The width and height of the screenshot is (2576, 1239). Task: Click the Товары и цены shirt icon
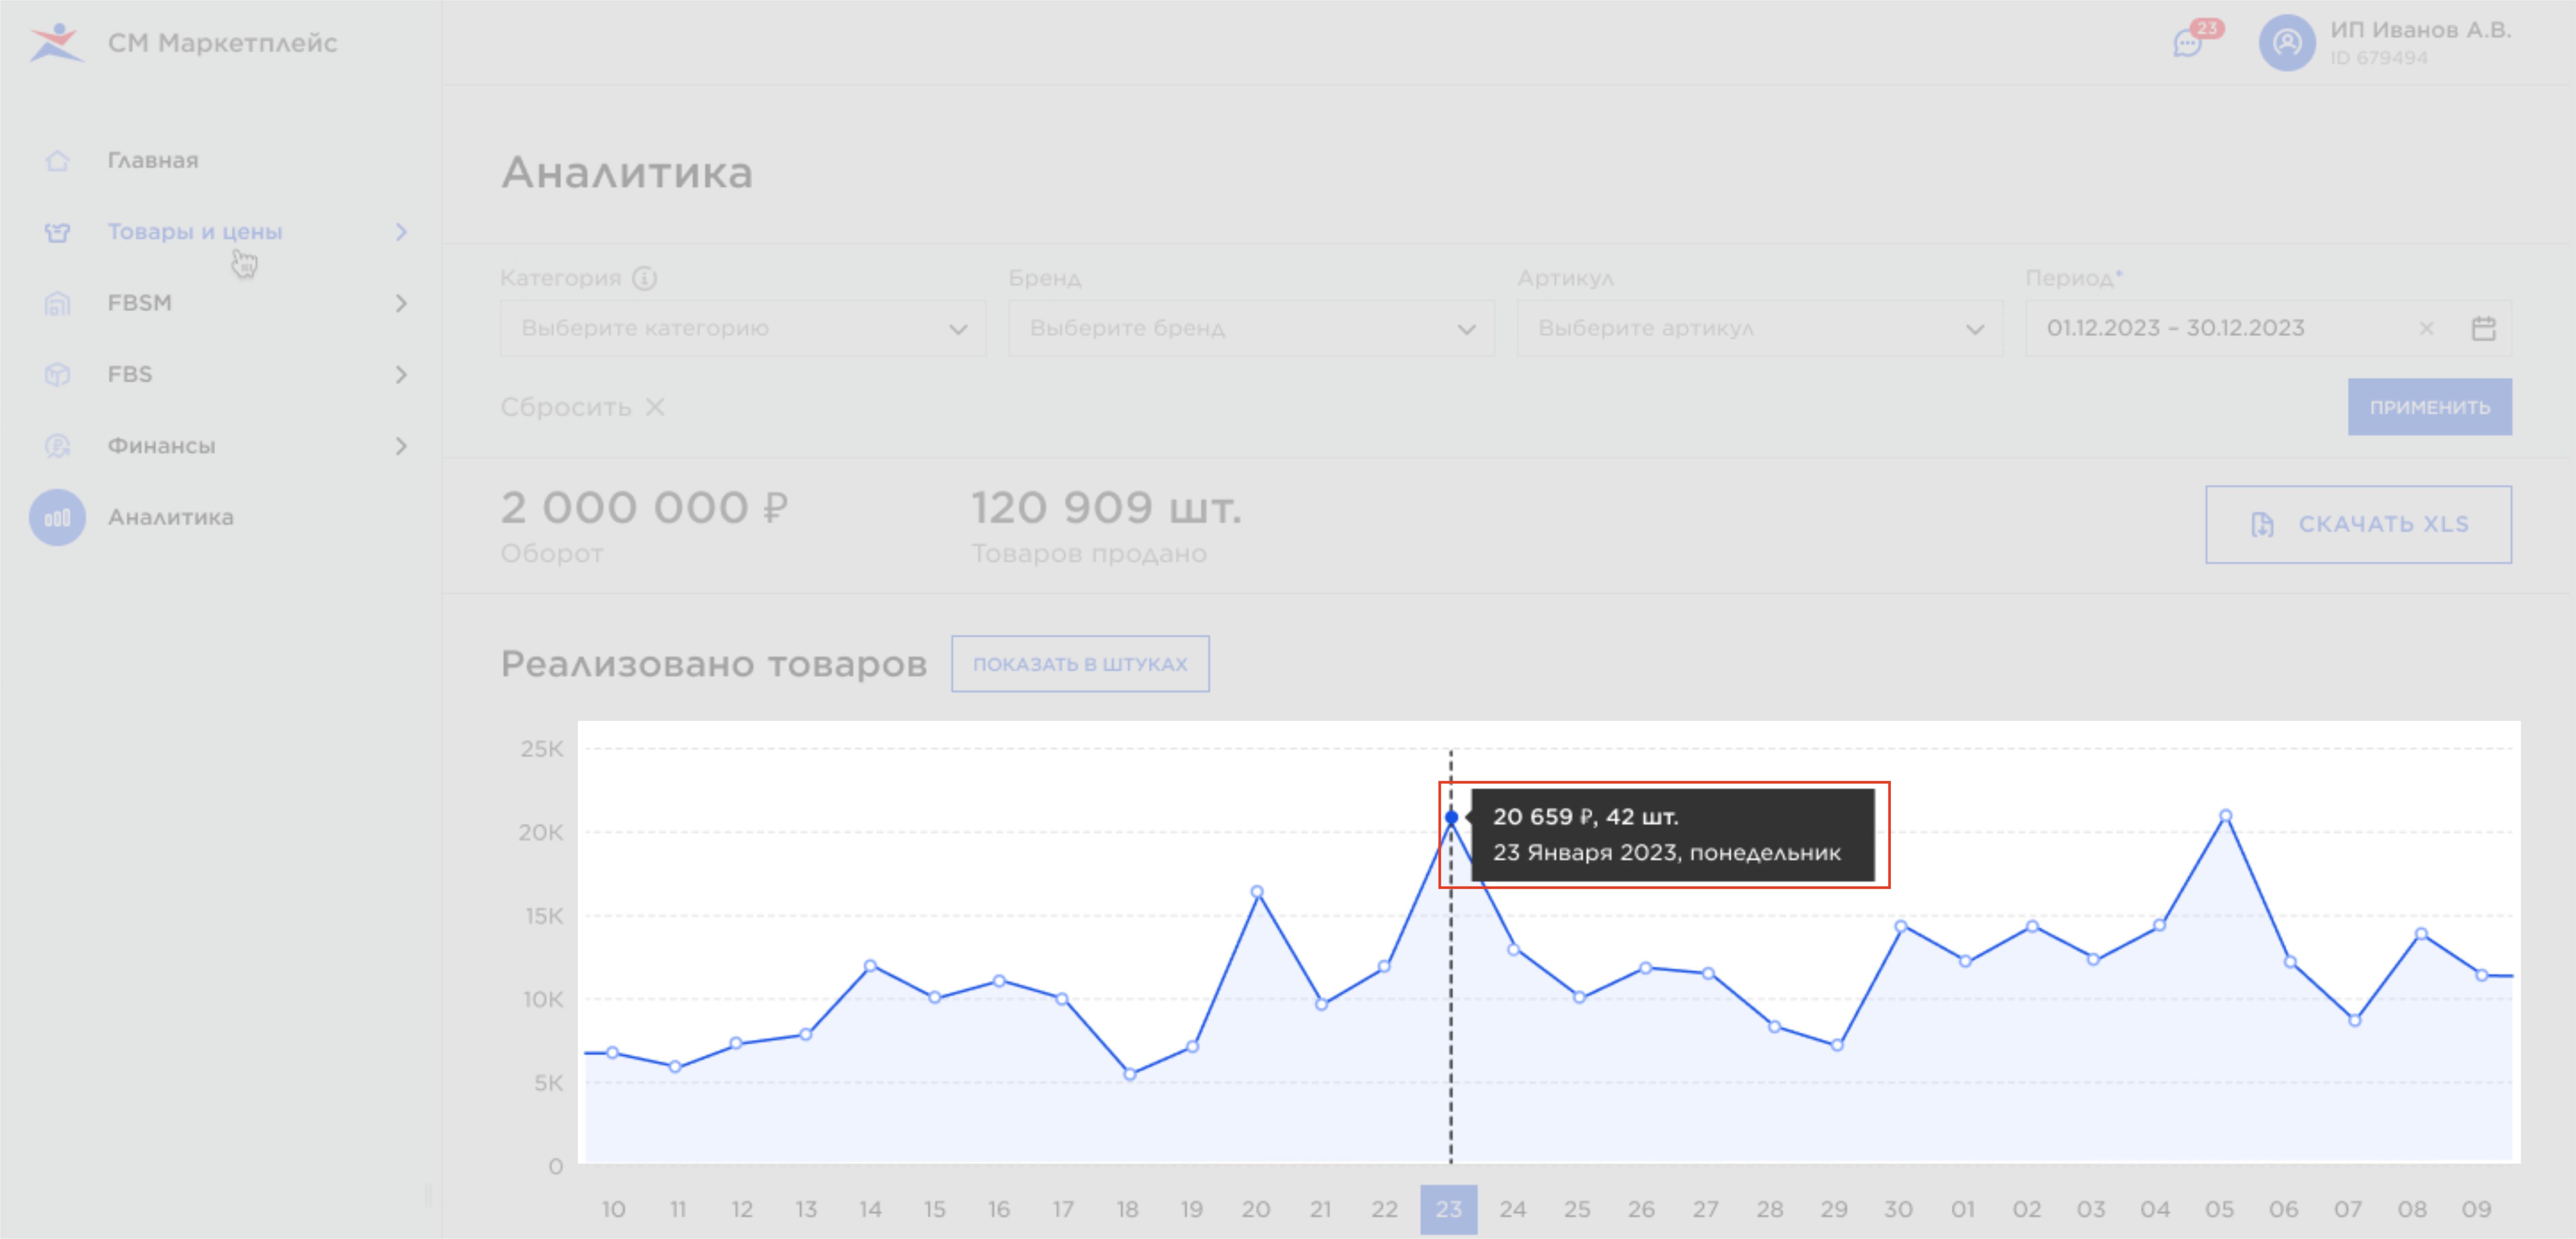pos(57,232)
